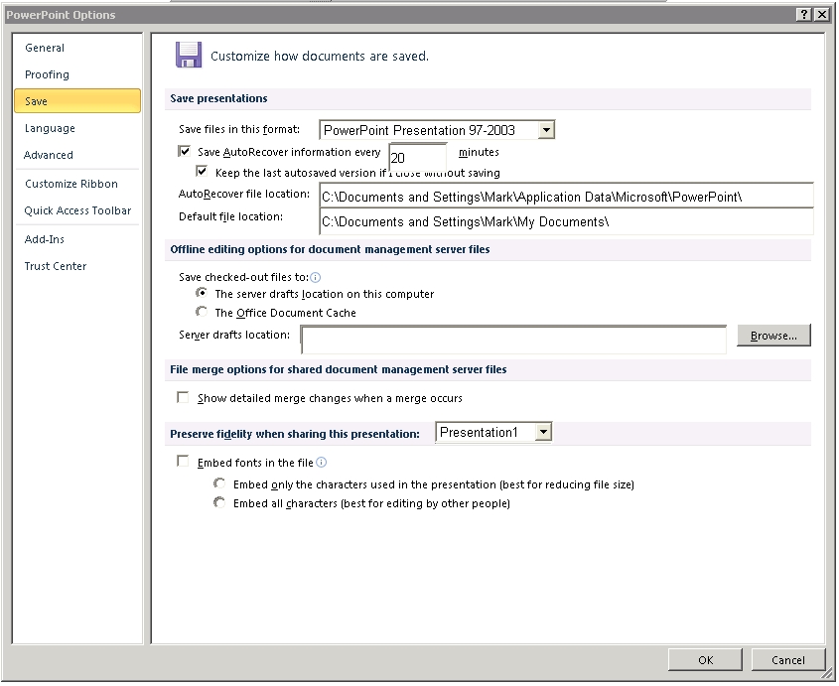Toggle Keep the last autosaved version checkbox

point(202,172)
